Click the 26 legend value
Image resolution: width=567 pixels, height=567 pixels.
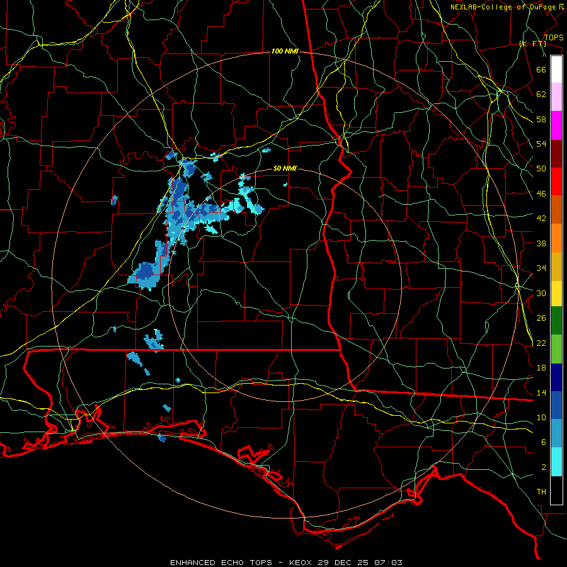click(x=541, y=318)
